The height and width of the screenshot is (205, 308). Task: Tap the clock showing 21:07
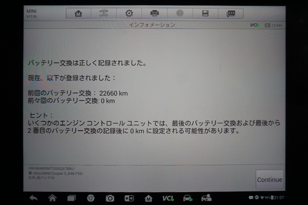tap(279, 198)
